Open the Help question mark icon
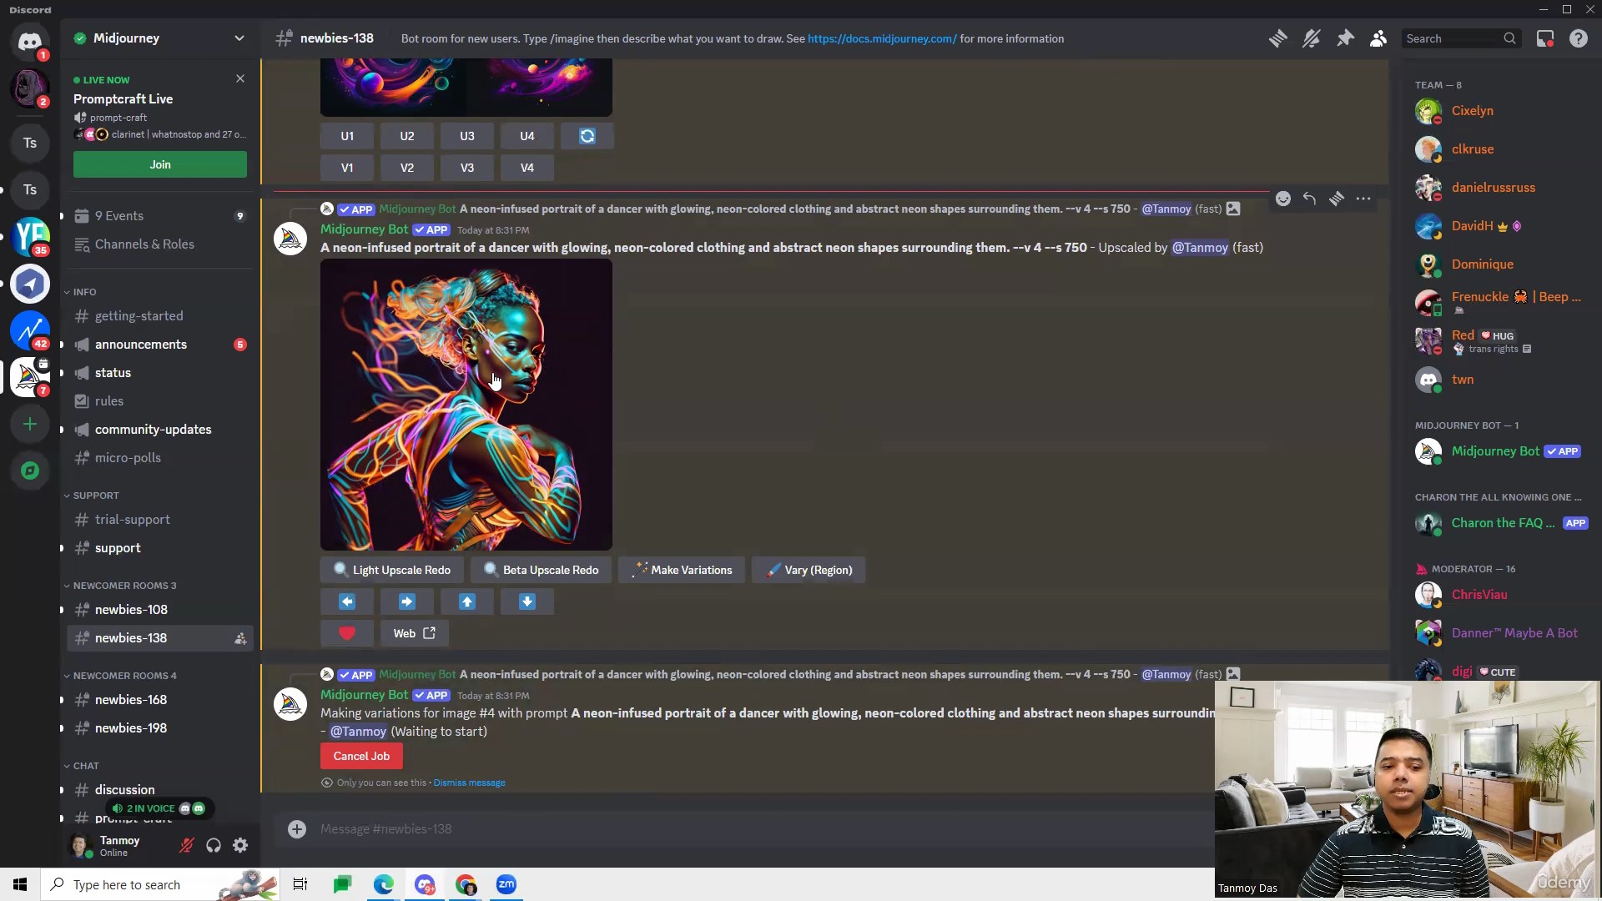 pyautogui.click(x=1578, y=38)
